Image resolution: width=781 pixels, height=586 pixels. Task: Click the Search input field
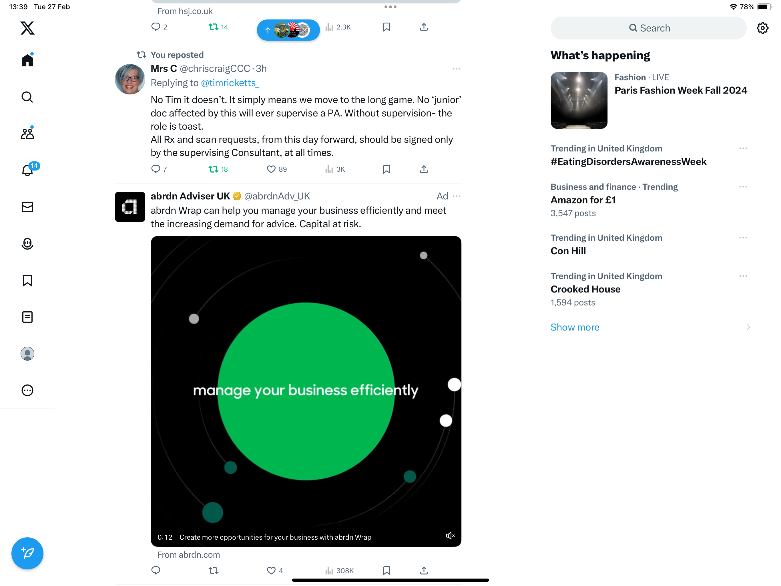[x=648, y=28]
